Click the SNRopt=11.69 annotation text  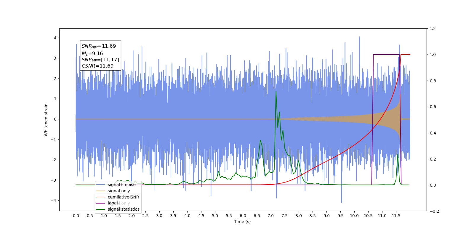[x=99, y=46]
